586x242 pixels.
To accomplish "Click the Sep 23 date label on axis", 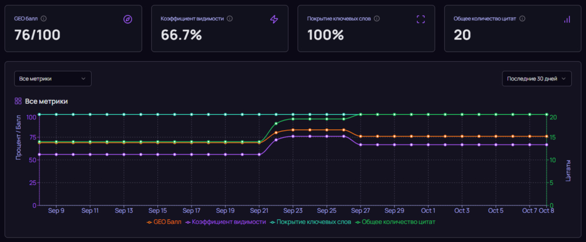I will point(293,211).
